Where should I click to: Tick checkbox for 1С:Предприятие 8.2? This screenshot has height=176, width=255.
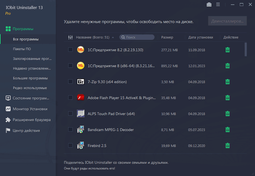[71, 50]
